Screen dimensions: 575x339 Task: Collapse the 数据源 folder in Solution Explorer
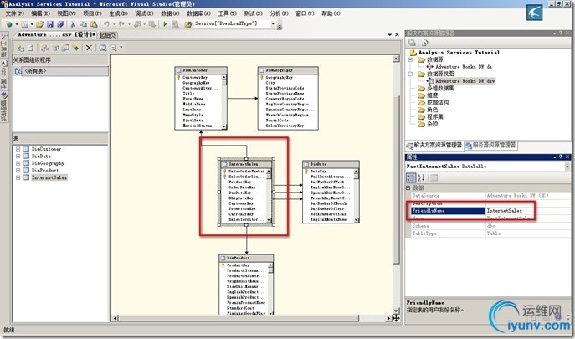411,59
